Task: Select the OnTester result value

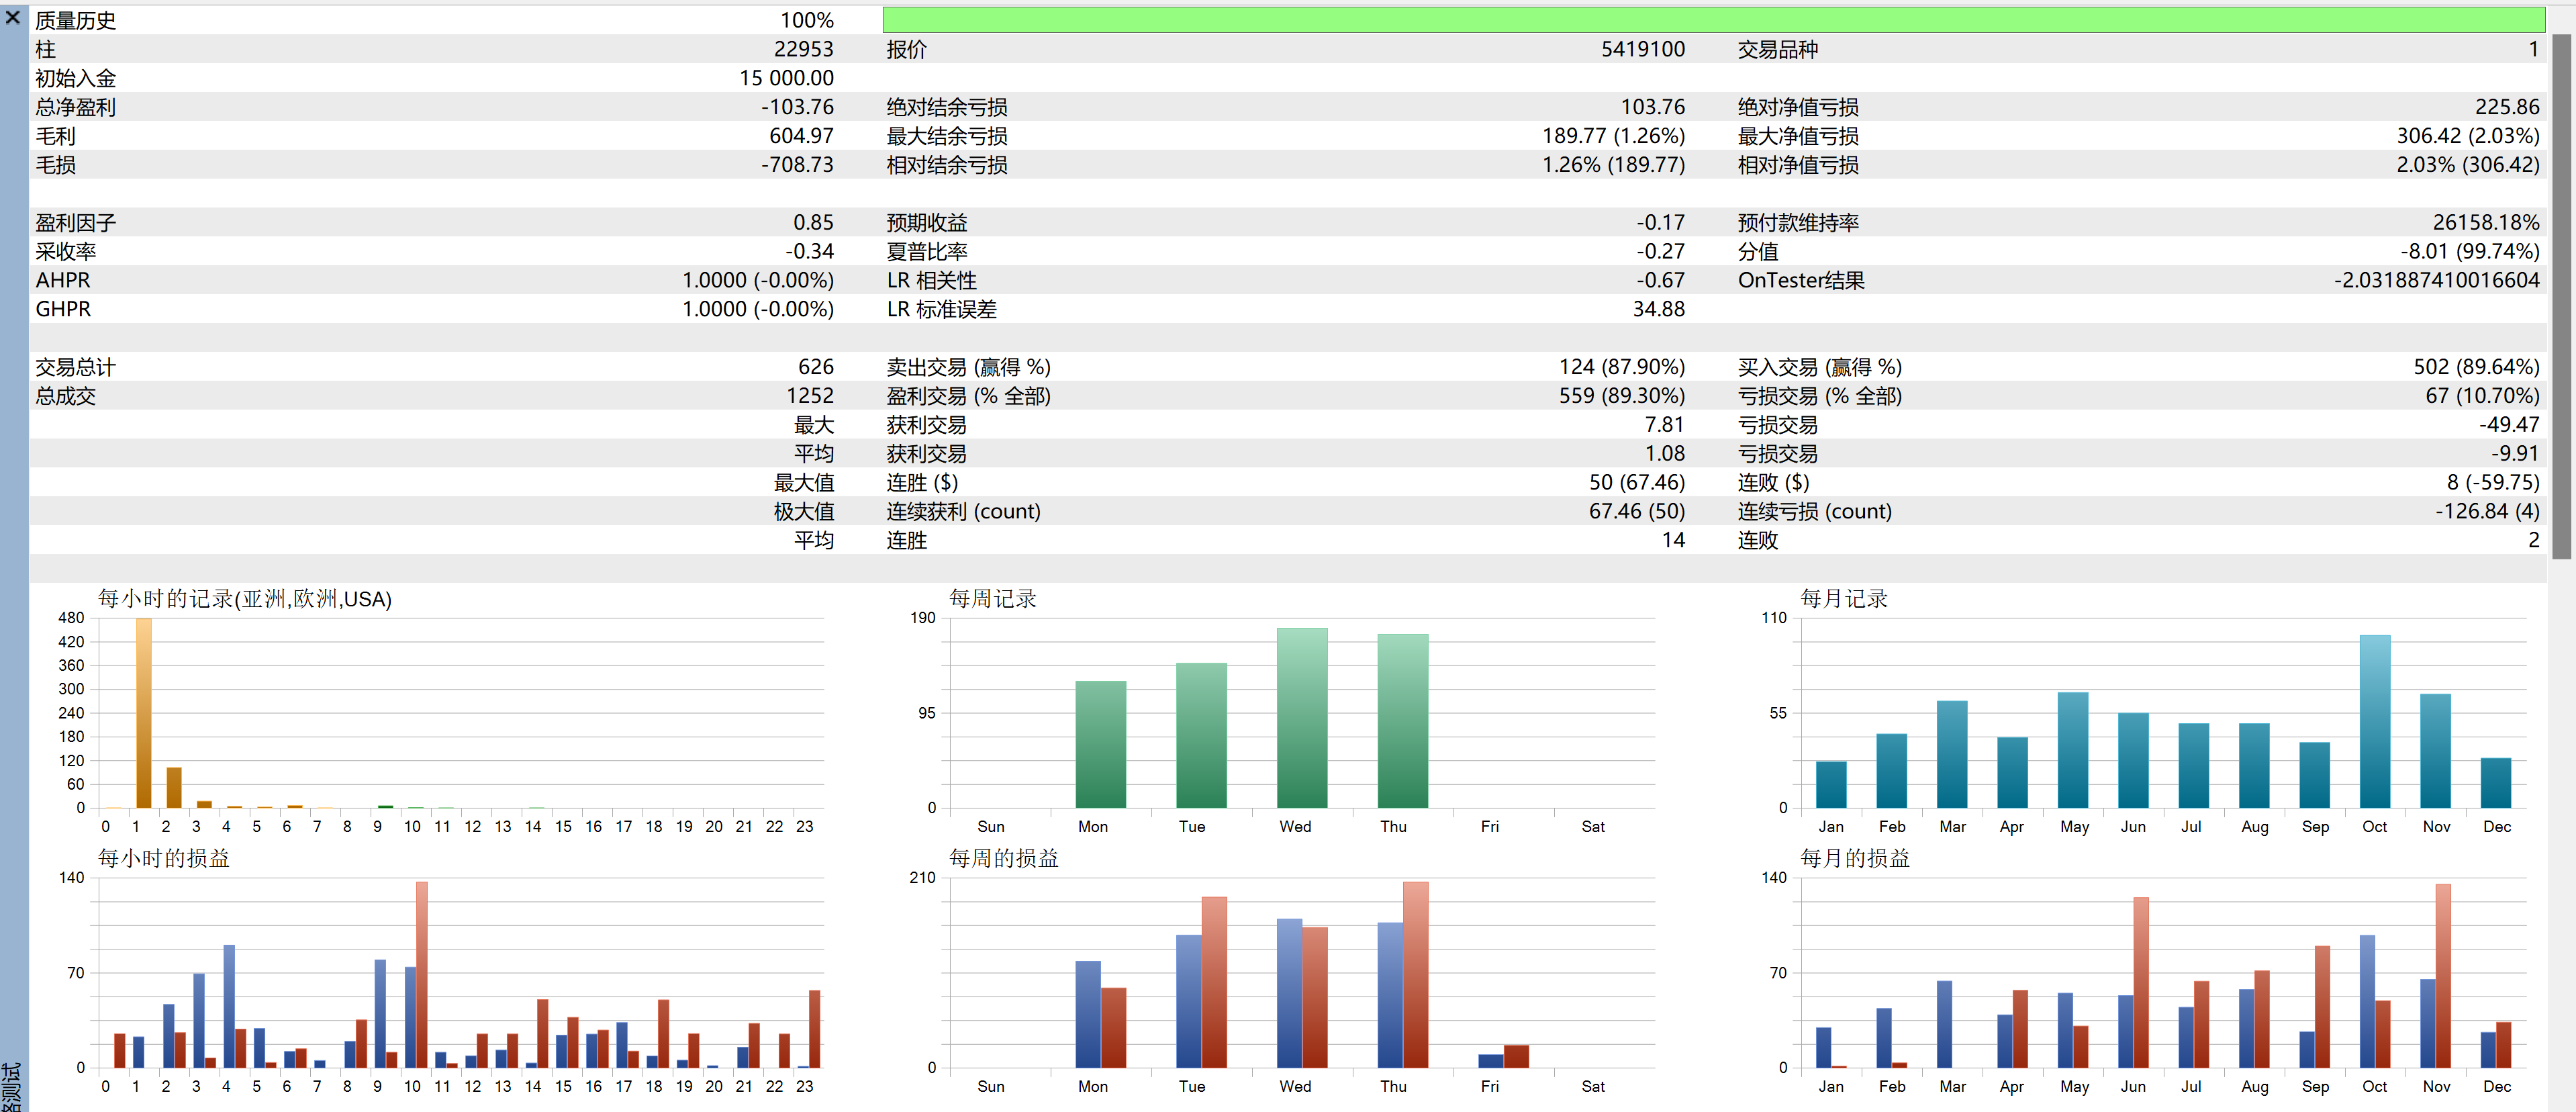Action: pyautogui.click(x=2436, y=280)
